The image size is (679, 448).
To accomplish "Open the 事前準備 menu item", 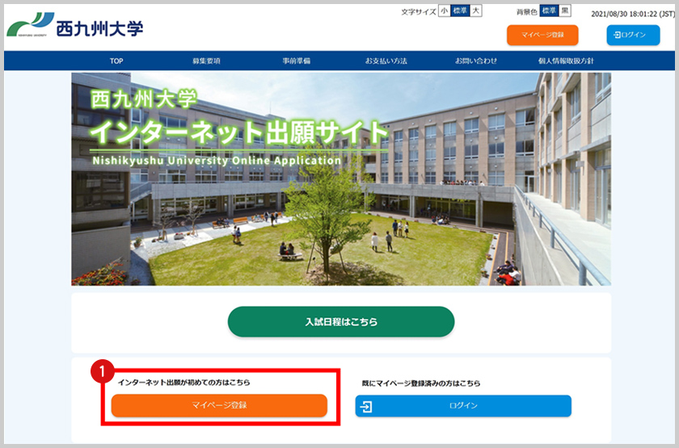I will [296, 61].
